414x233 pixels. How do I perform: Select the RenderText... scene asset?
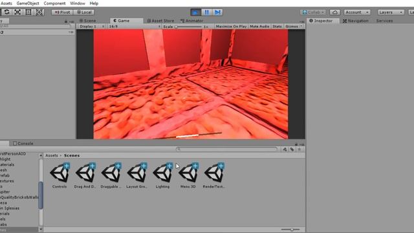[x=214, y=175]
